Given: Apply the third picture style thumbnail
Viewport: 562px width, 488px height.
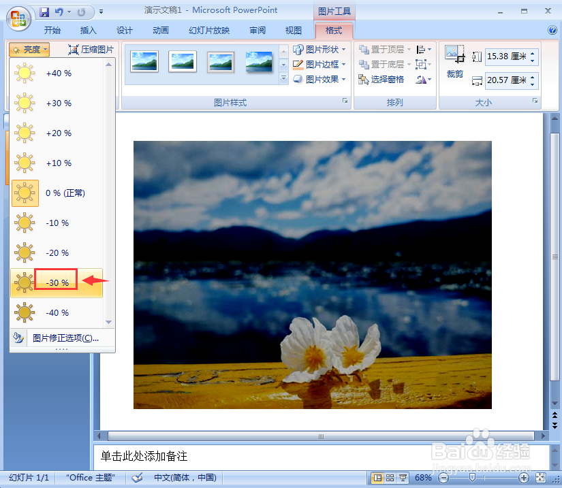Looking at the screenshot, I should (221, 61).
